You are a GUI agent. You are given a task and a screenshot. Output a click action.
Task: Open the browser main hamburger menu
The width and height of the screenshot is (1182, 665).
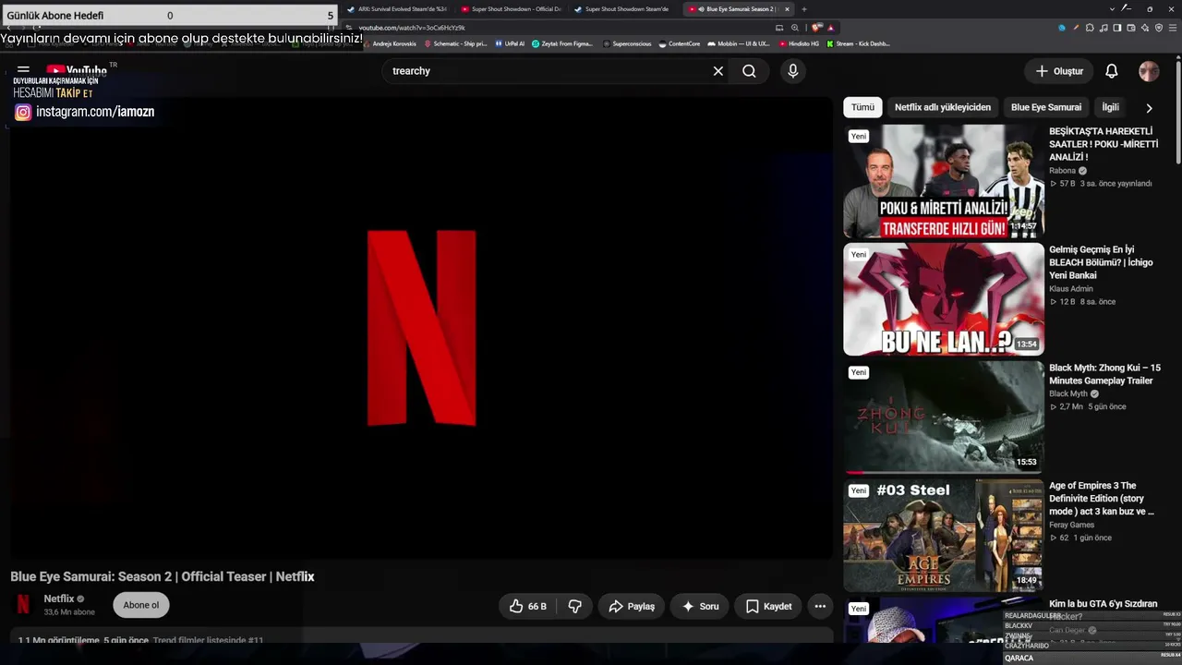pos(1172,28)
